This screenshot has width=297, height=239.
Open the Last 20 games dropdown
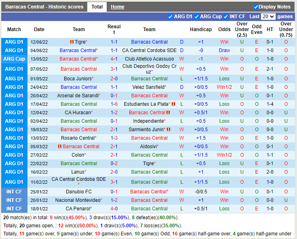point(268,17)
